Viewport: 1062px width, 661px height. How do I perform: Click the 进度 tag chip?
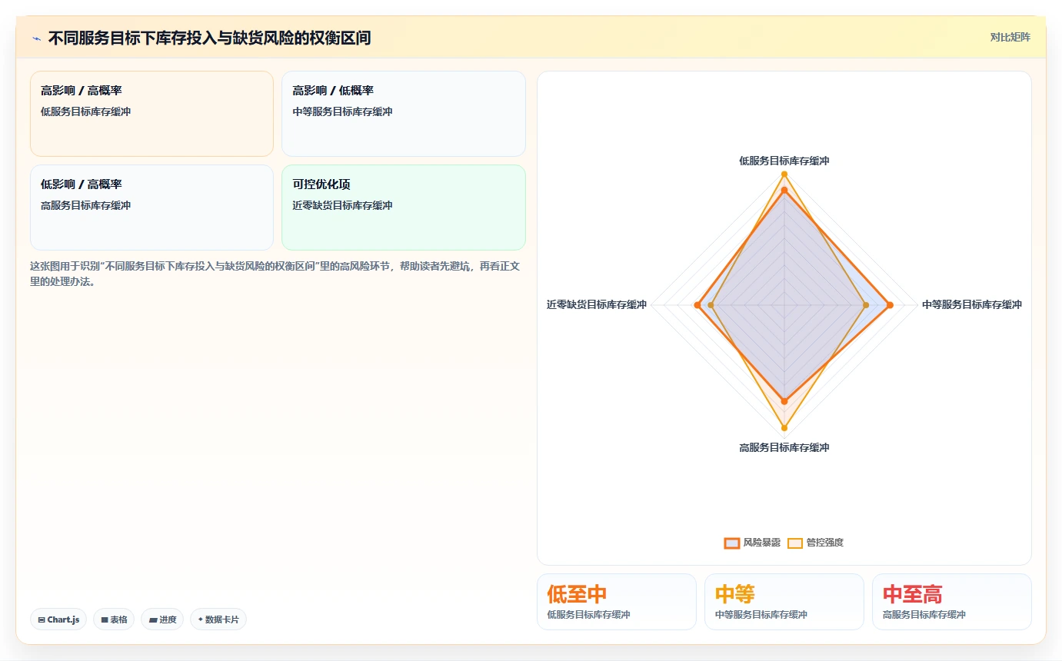(162, 619)
